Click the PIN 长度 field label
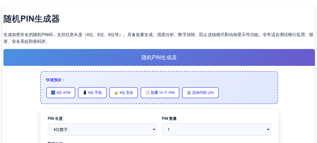The image size is (317, 143). point(55,119)
